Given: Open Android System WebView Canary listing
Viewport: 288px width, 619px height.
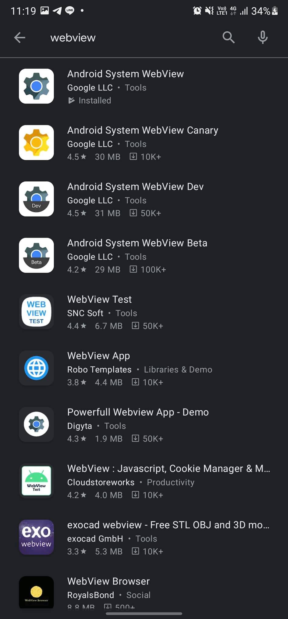Looking at the screenshot, I should tap(143, 130).
